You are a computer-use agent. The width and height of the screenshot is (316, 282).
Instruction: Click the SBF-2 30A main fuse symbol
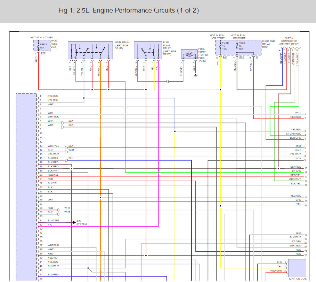[37, 45]
